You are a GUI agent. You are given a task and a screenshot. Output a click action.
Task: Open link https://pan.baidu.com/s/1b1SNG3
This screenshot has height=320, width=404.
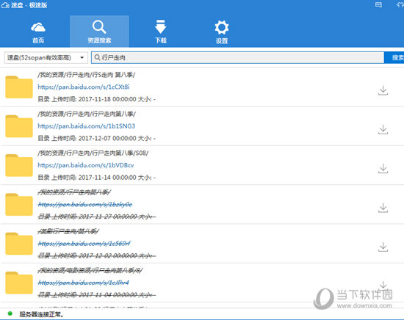tap(87, 126)
